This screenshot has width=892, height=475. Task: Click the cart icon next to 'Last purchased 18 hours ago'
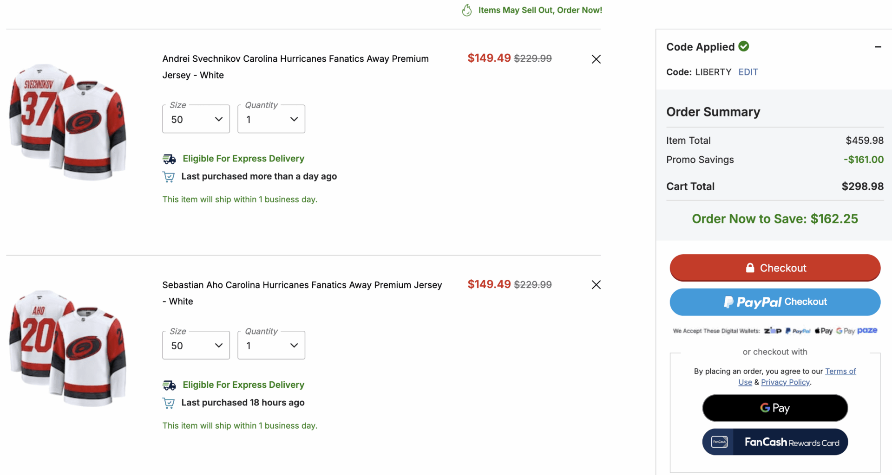point(168,403)
